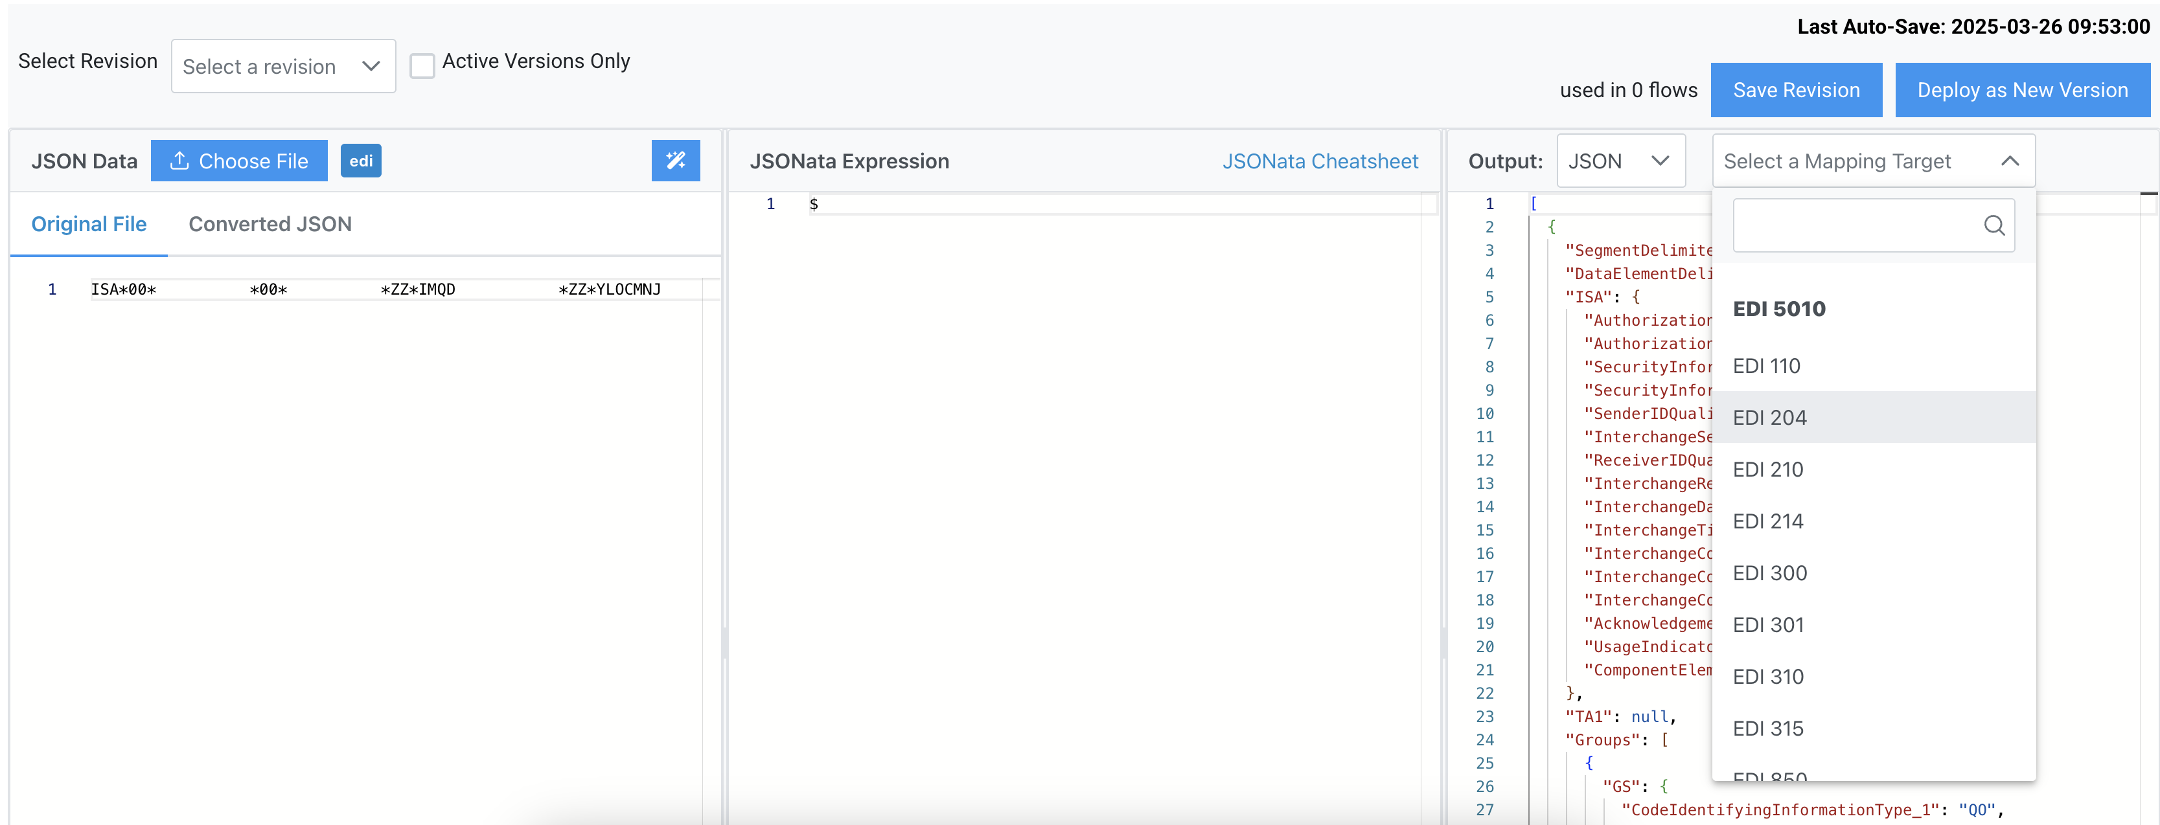Click the search magnifier icon in dropdown

tap(1993, 225)
